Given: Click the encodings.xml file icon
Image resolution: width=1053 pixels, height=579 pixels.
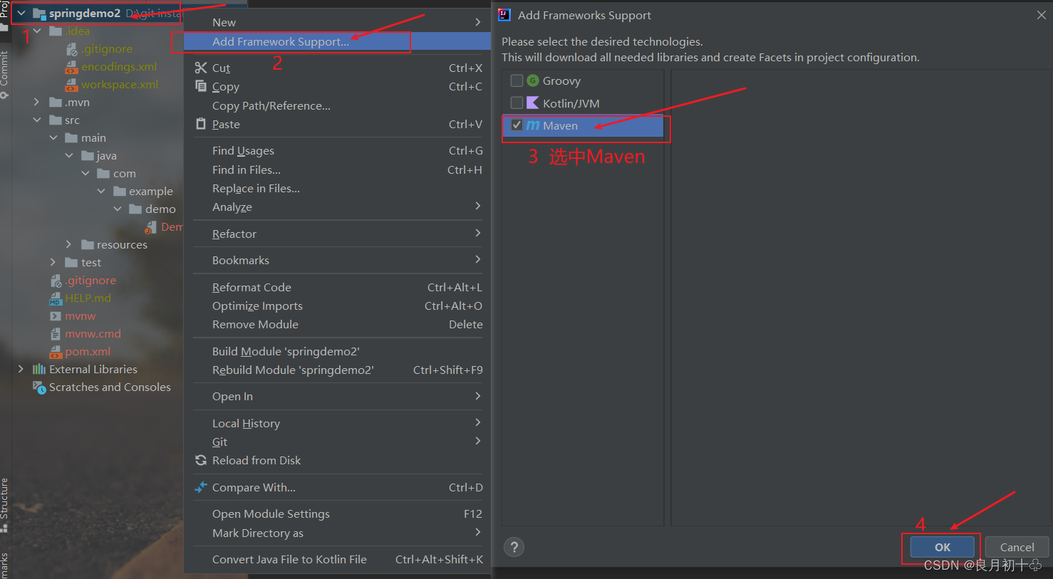Looking at the screenshot, I should [72, 66].
